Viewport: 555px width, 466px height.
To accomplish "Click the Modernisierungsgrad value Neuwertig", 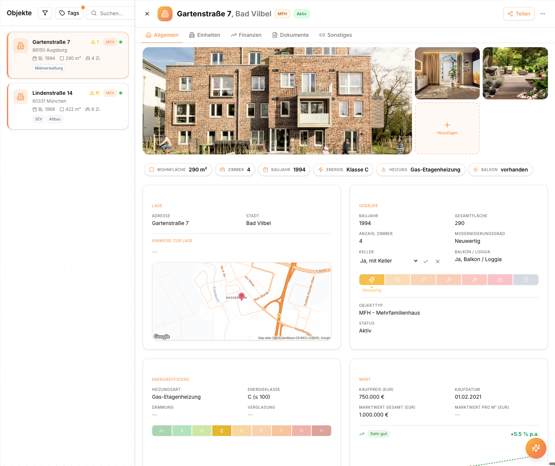I will [467, 241].
